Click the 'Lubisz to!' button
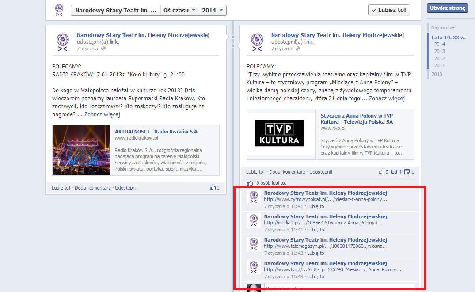Image resolution: width=475 pixels, height=292 pixels. pyautogui.click(x=389, y=10)
